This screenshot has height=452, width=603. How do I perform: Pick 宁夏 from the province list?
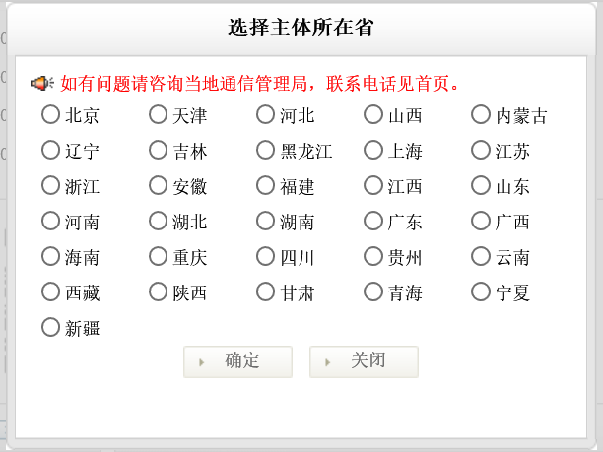pos(481,292)
